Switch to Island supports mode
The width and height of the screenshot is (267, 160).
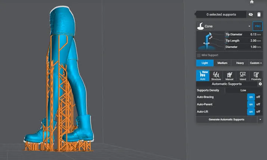[x=243, y=76]
